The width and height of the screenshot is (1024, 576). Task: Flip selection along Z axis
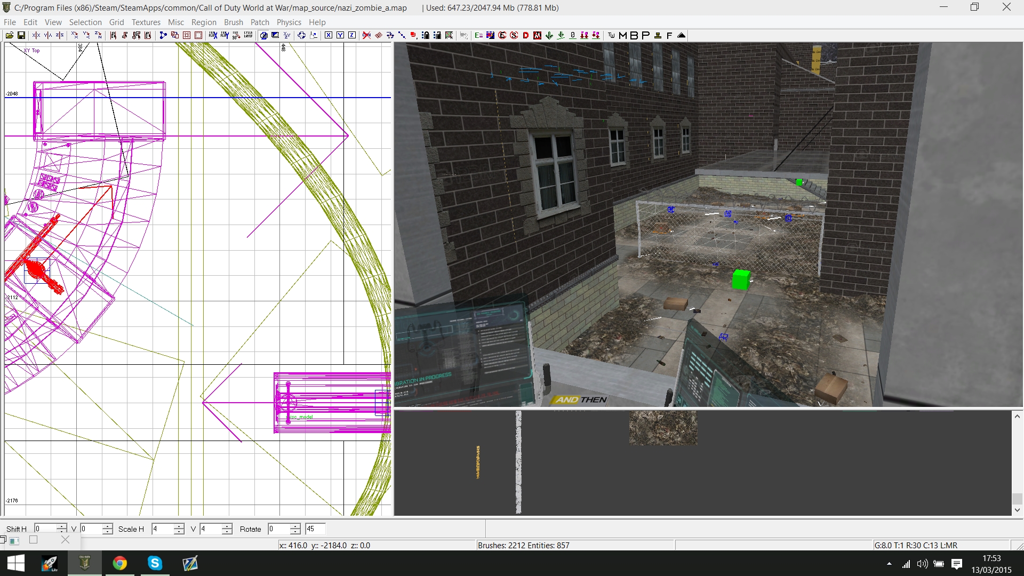point(60,35)
